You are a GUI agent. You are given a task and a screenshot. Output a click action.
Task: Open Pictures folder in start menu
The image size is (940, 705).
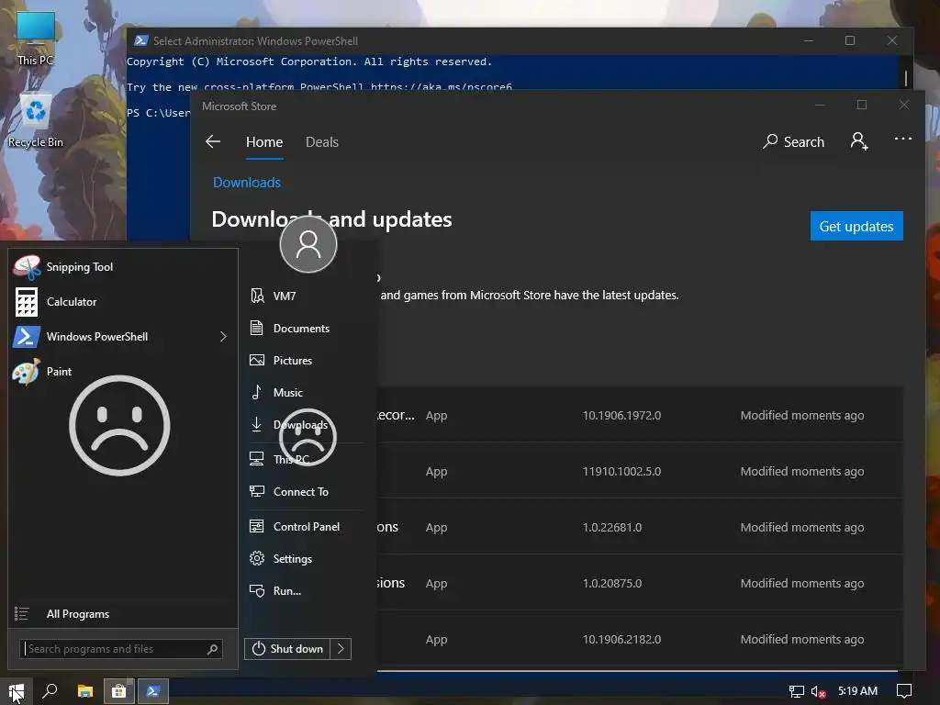pyautogui.click(x=307, y=360)
